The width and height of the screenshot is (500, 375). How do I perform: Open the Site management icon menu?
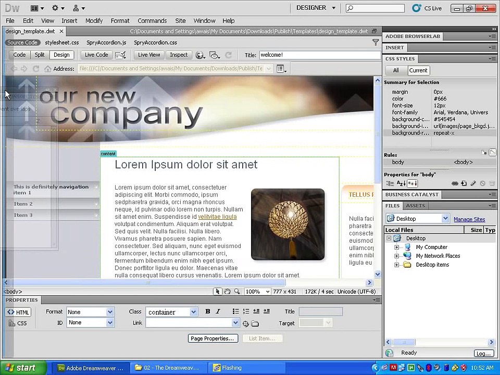(x=79, y=8)
